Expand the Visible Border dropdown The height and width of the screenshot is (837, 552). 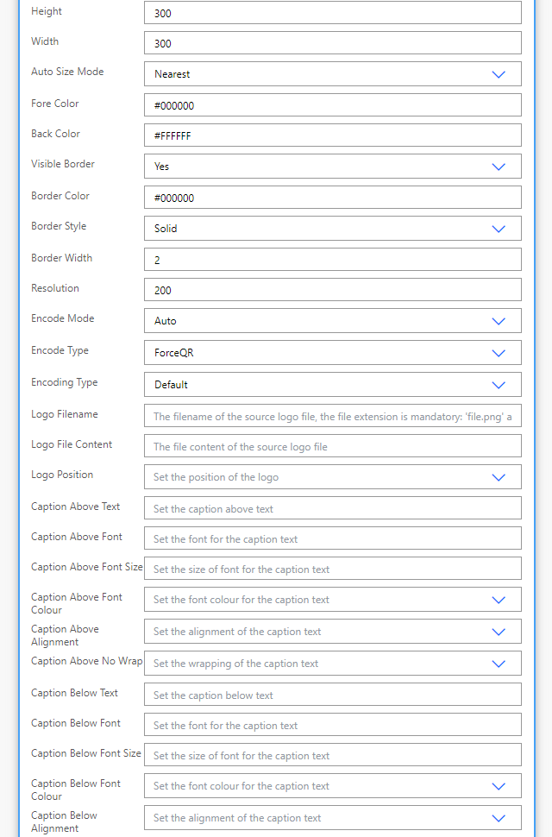tap(499, 166)
